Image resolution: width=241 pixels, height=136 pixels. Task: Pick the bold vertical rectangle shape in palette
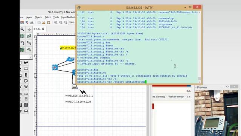click(26, 75)
